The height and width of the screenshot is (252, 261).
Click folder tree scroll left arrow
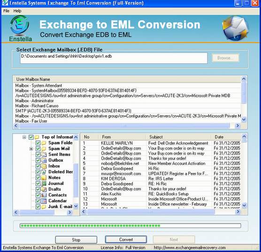coord(16,212)
